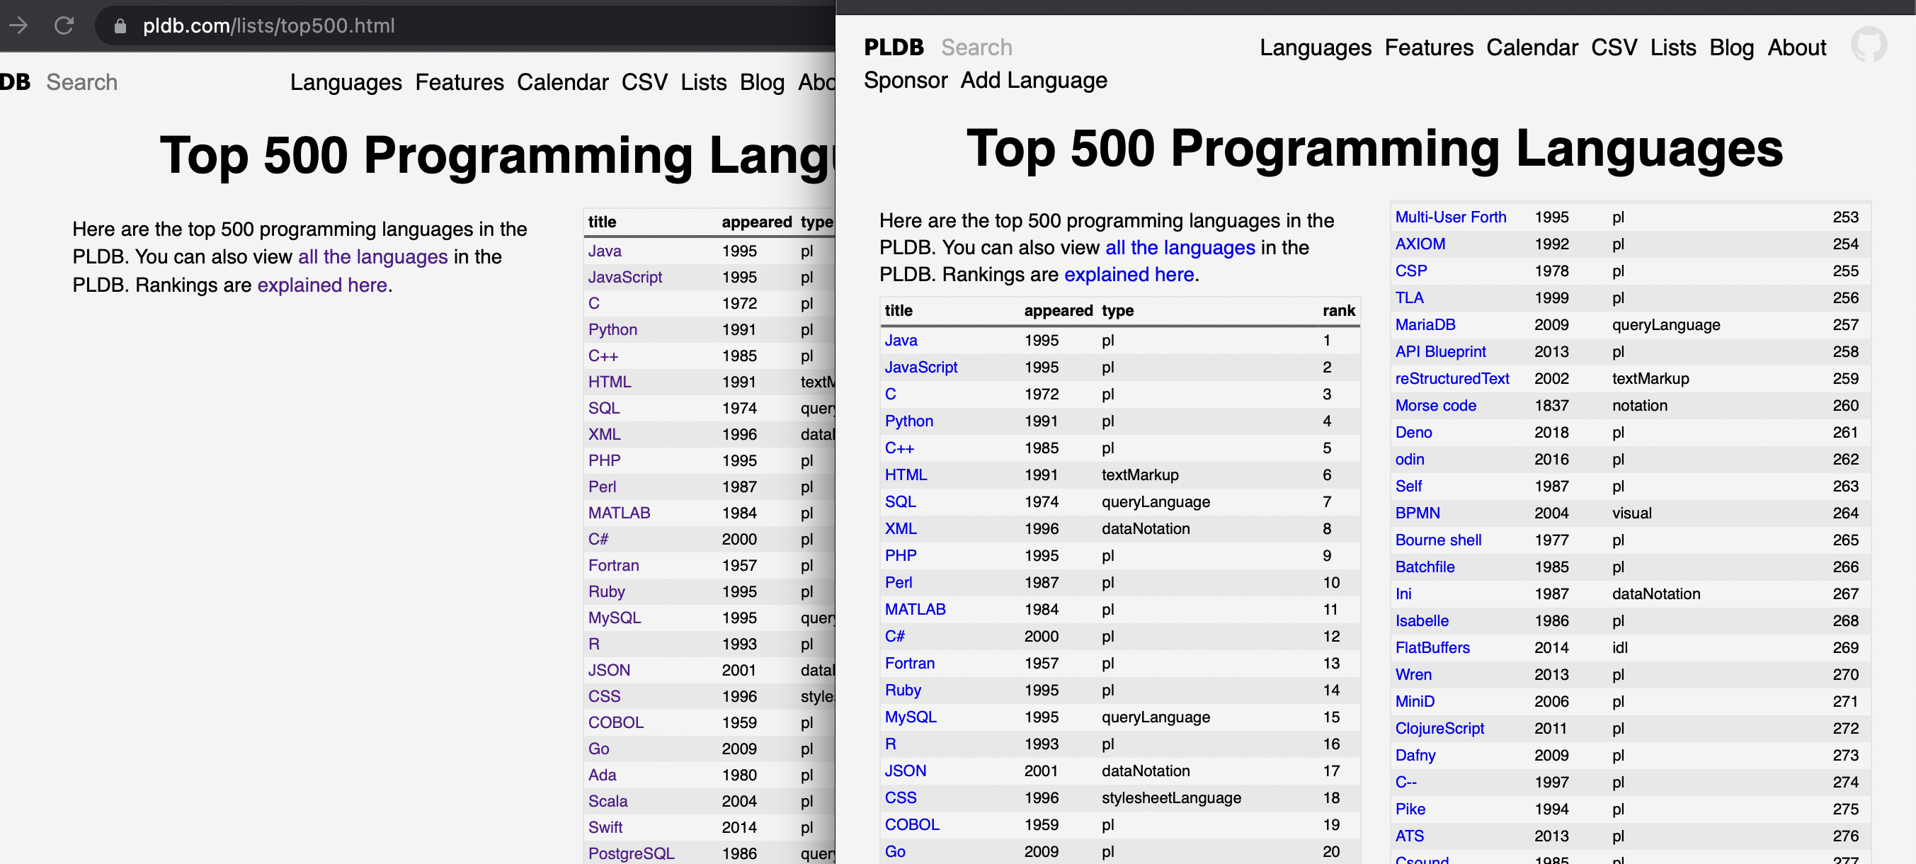Viewport: 1916px width, 864px height.
Task: Click the URL address bar text
Action: (268, 26)
